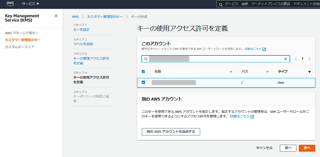The height and width of the screenshot is (157, 320).
Task: Sort table by タイプ column
Action: pos(309,72)
